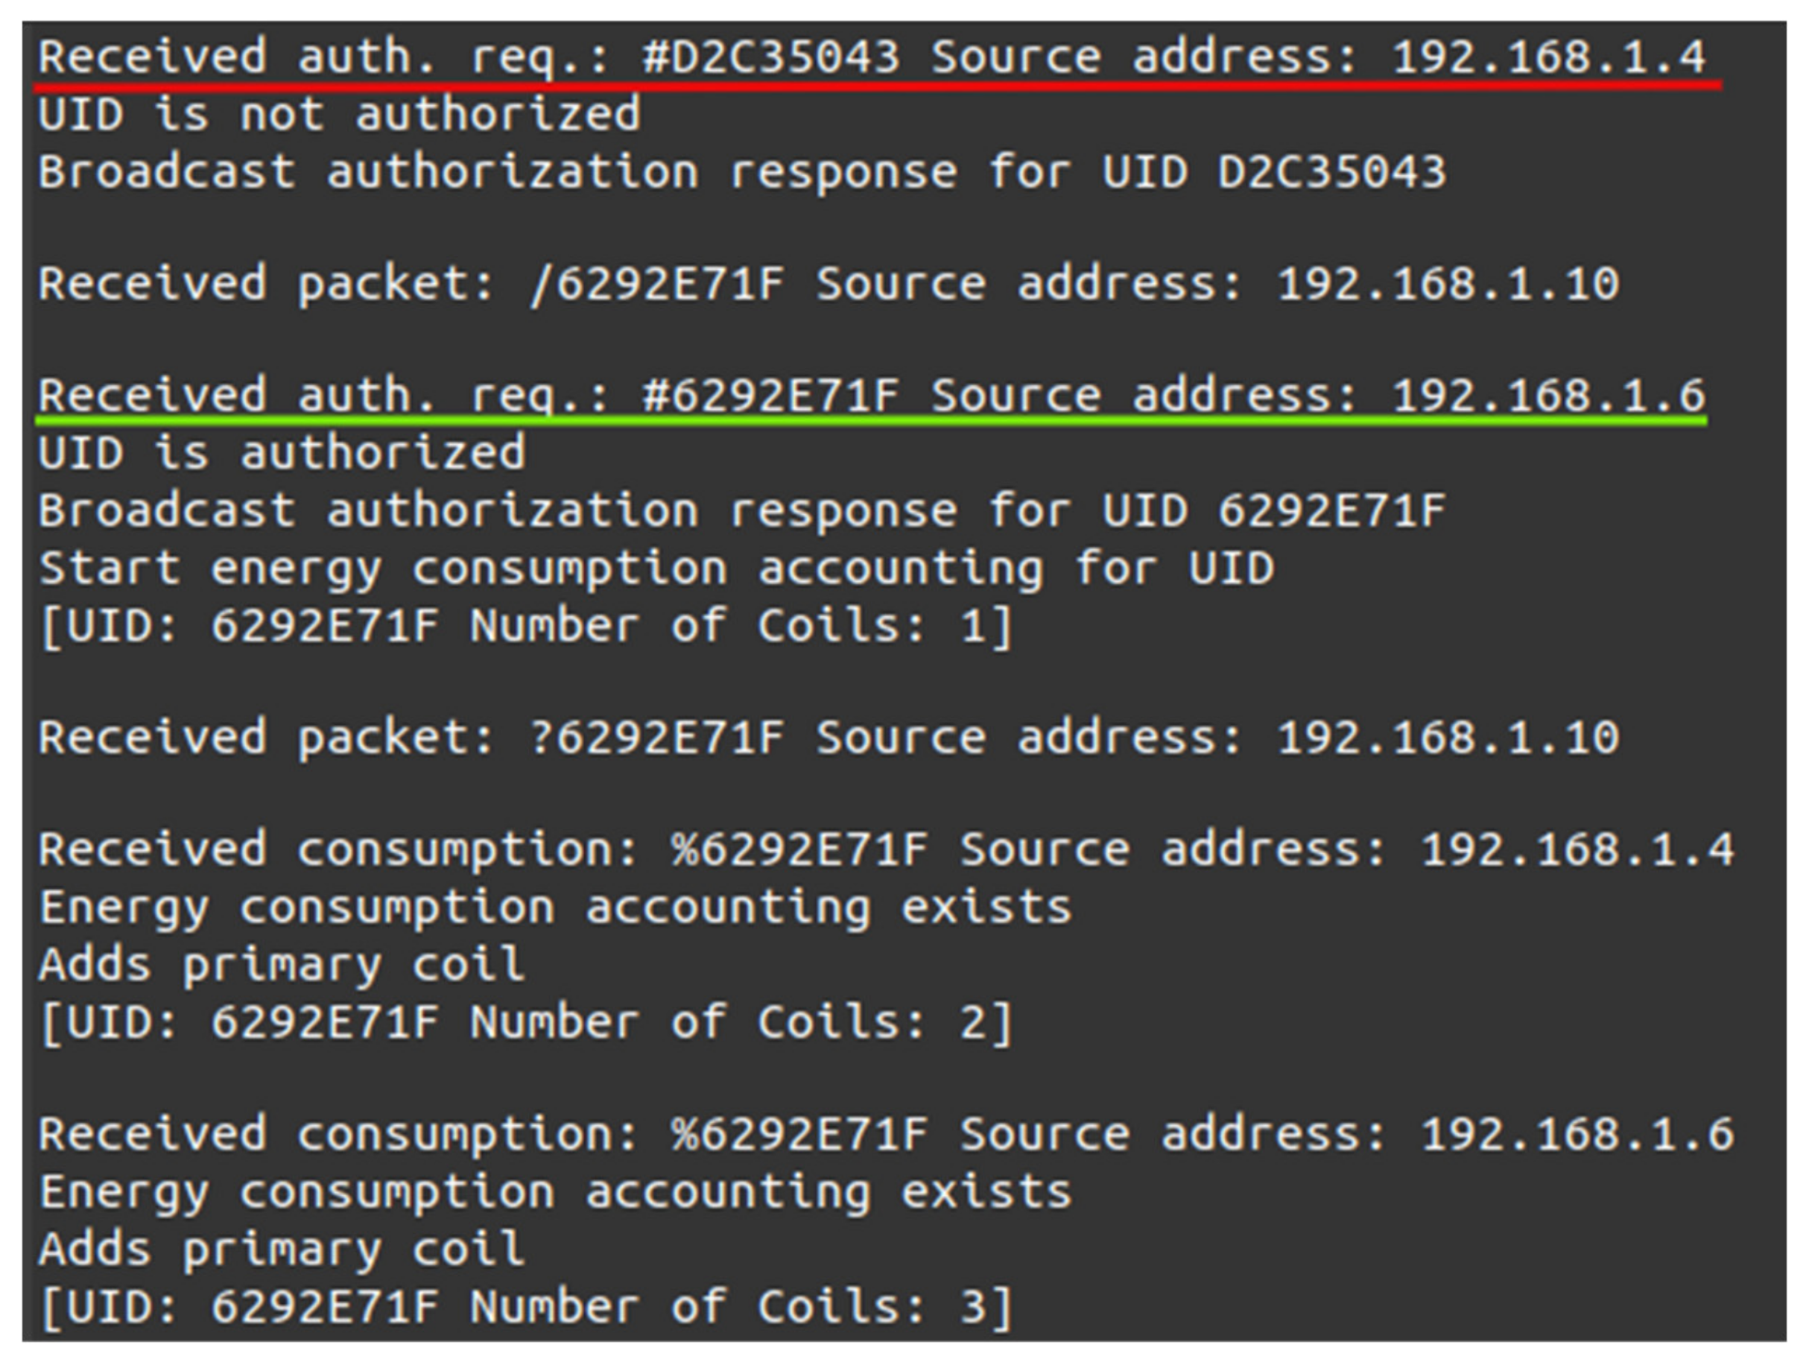Image resolution: width=1809 pixels, height=1359 pixels.
Task: Click the 'Number of Coils: 2' line
Action: pos(526,1022)
